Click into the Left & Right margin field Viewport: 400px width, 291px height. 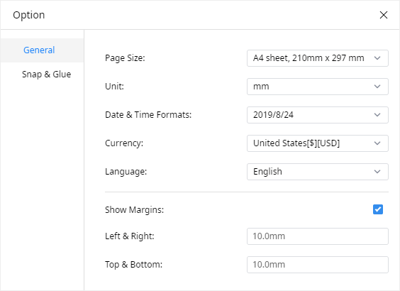318,236
